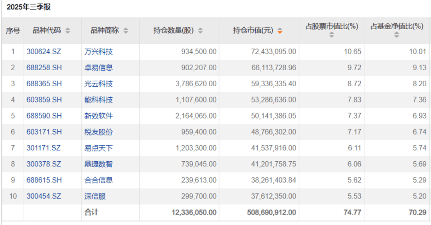Viewport: 431px width, 225px height.
Task: Select 301171.SZ stock code
Action: (x=44, y=148)
